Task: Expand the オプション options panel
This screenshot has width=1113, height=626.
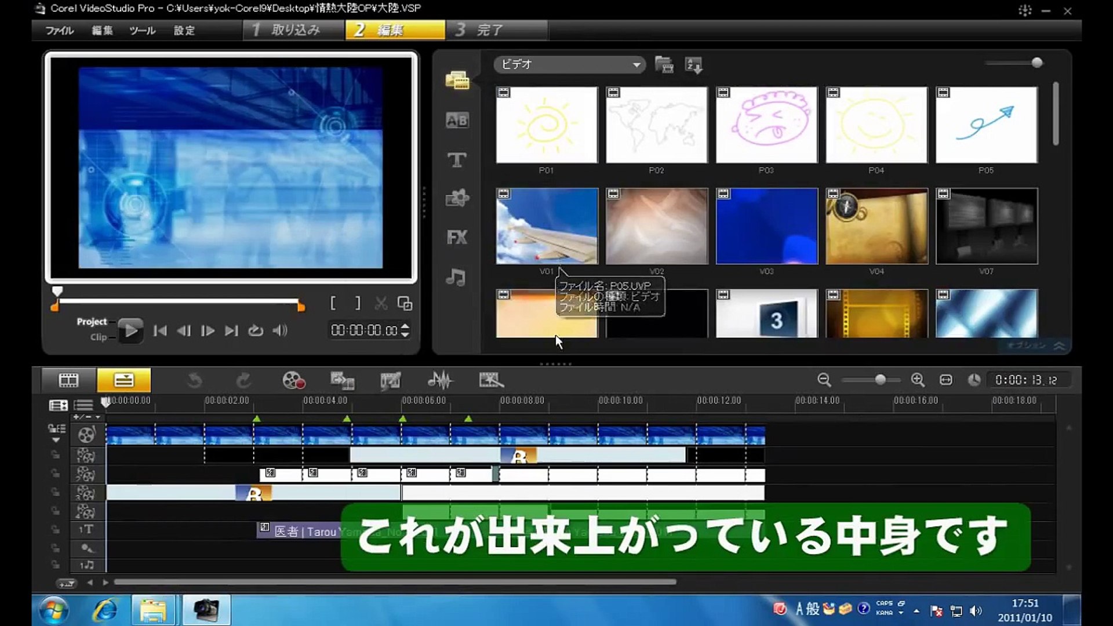Action: 1036,345
